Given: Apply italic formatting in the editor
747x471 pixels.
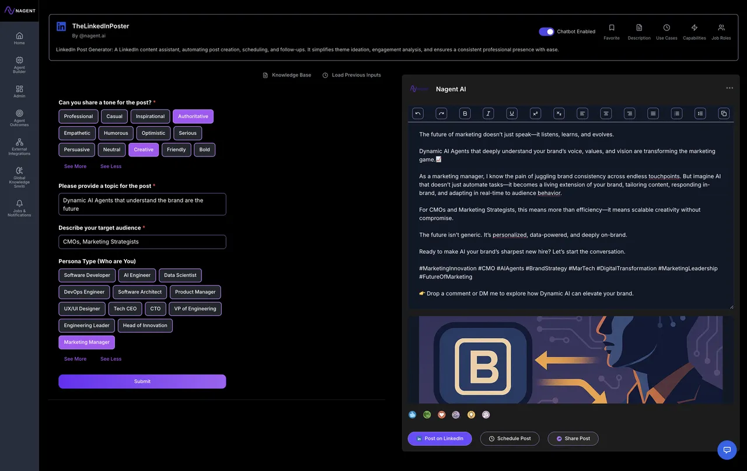Looking at the screenshot, I should (488, 114).
